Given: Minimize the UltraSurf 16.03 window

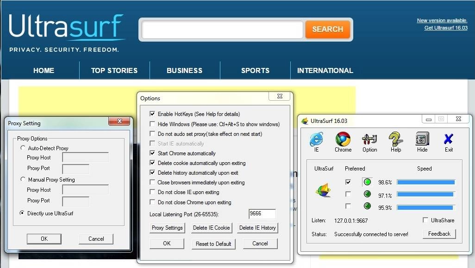Looking at the screenshot, I should 428,119.
